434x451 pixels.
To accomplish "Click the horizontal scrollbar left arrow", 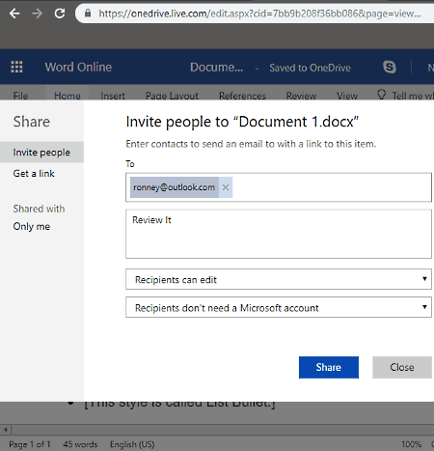I will (6, 430).
